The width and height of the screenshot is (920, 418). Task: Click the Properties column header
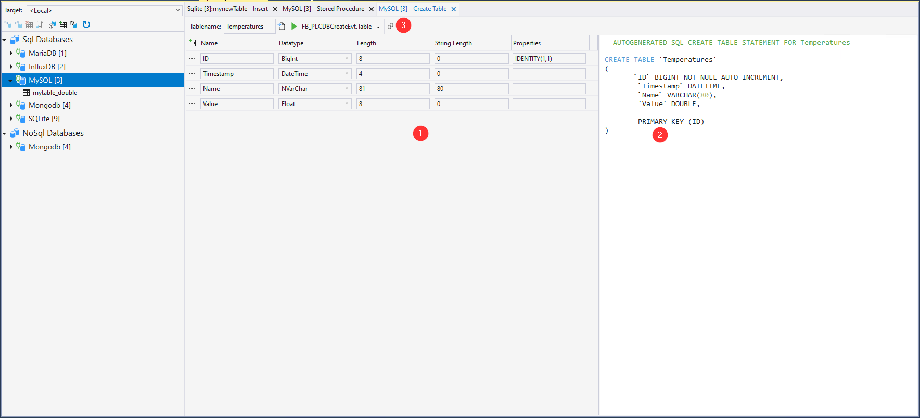pos(550,43)
